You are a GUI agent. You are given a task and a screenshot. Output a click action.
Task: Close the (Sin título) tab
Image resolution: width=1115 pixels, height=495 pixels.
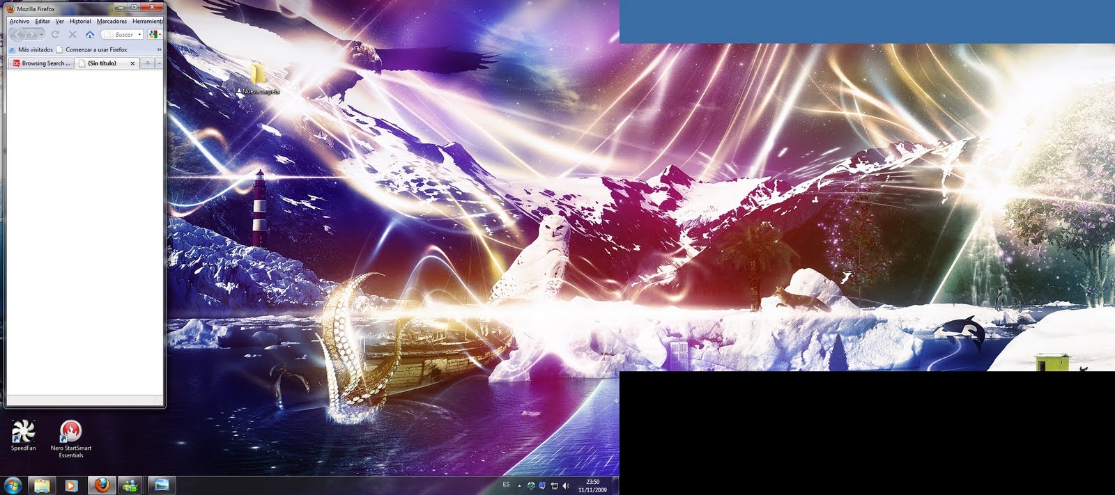point(132,63)
